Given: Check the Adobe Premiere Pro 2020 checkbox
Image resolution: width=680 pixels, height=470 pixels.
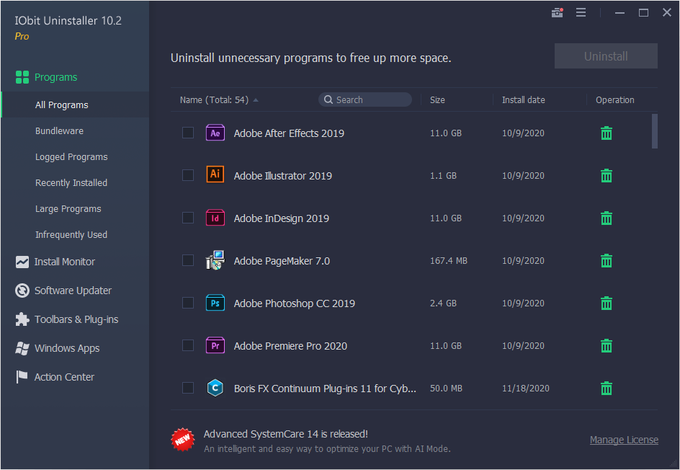Looking at the screenshot, I should pyautogui.click(x=188, y=345).
